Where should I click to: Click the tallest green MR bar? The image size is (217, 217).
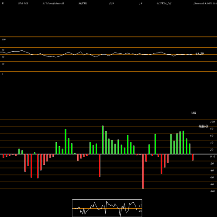click(x=103, y=140)
